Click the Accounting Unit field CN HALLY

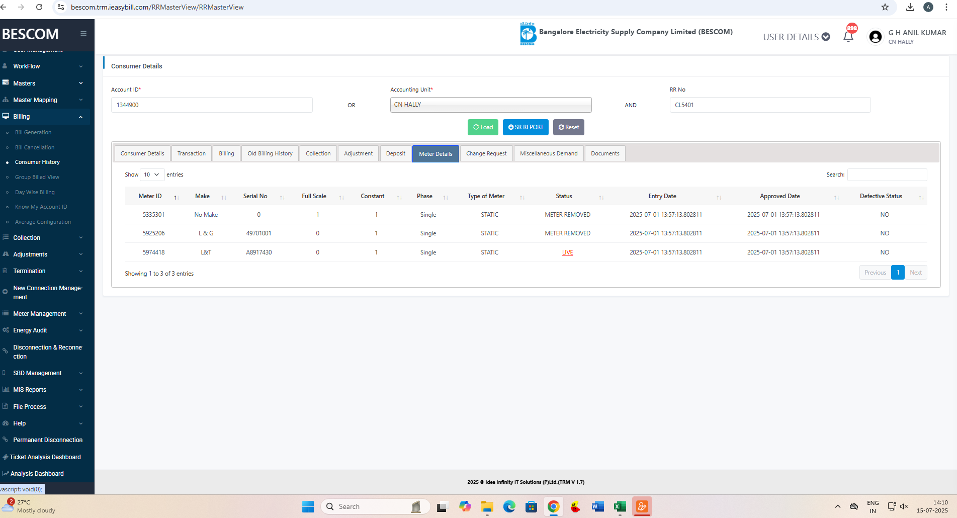click(x=491, y=105)
